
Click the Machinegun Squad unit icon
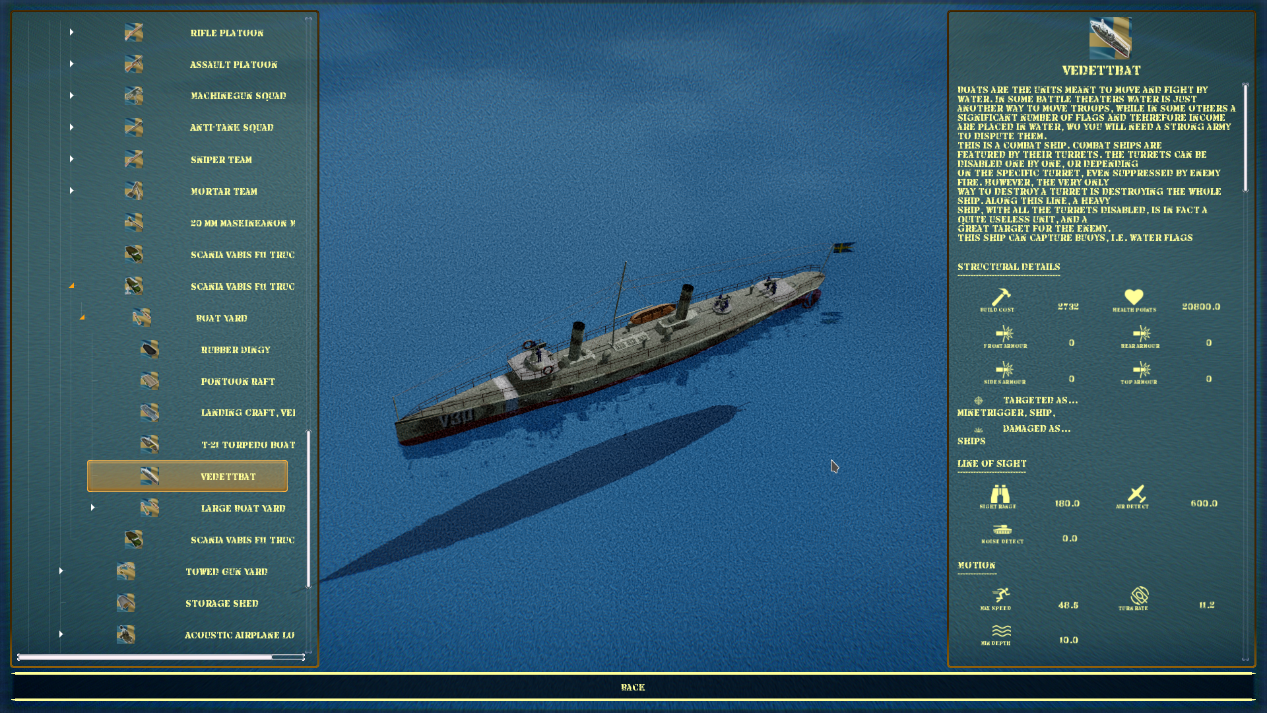(x=134, y=96)
